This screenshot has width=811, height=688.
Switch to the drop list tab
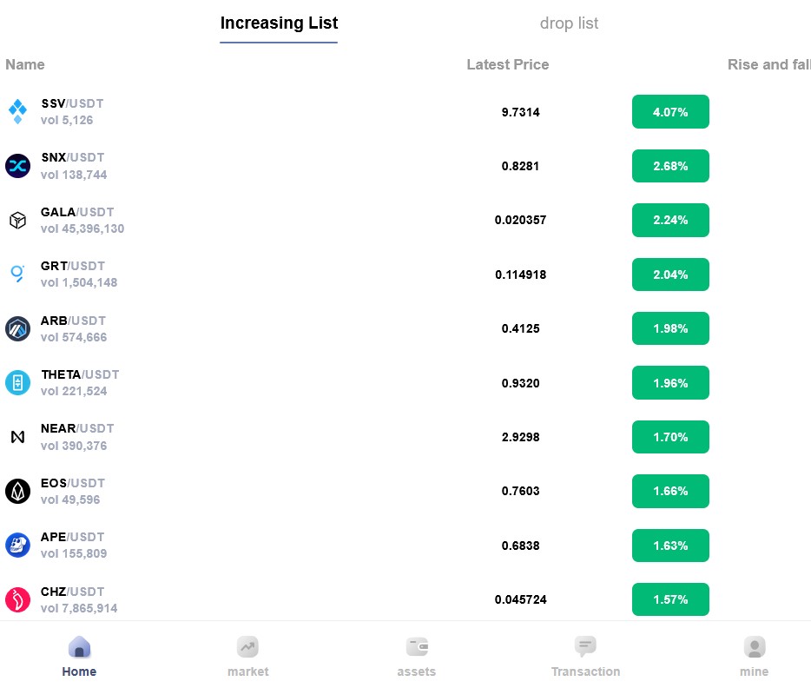[569, 23]
